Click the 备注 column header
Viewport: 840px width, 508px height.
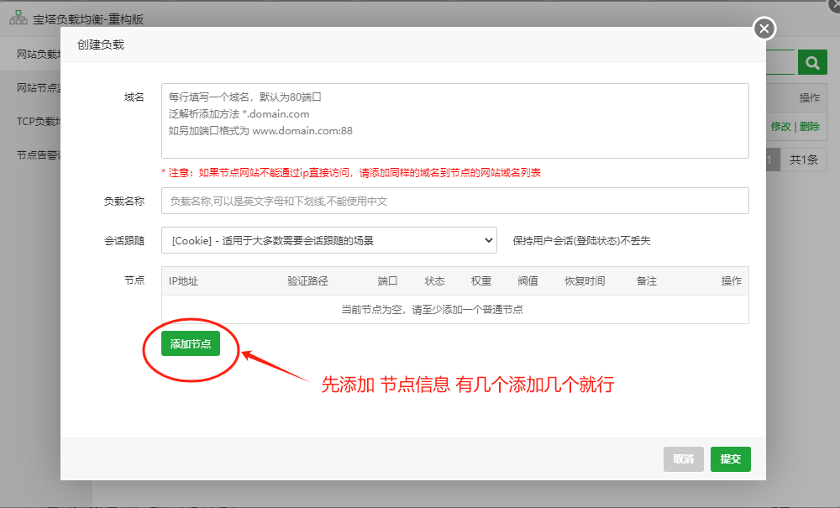647,281
